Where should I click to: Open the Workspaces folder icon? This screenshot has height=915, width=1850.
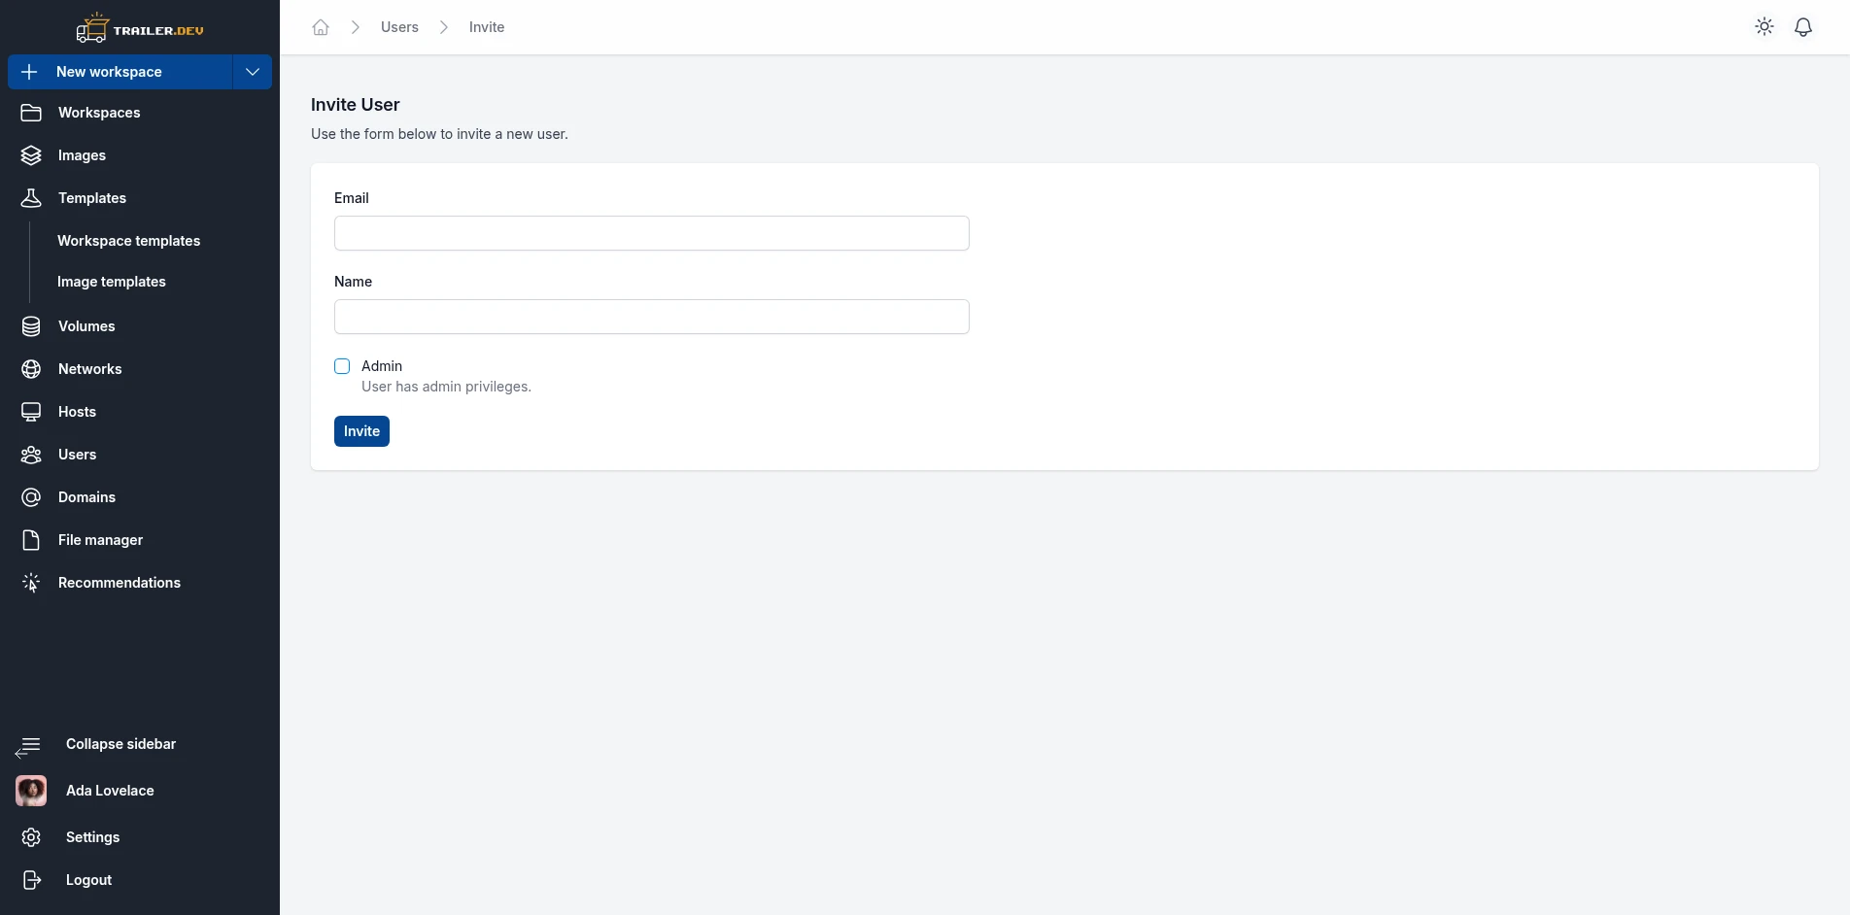coord(31,113)
